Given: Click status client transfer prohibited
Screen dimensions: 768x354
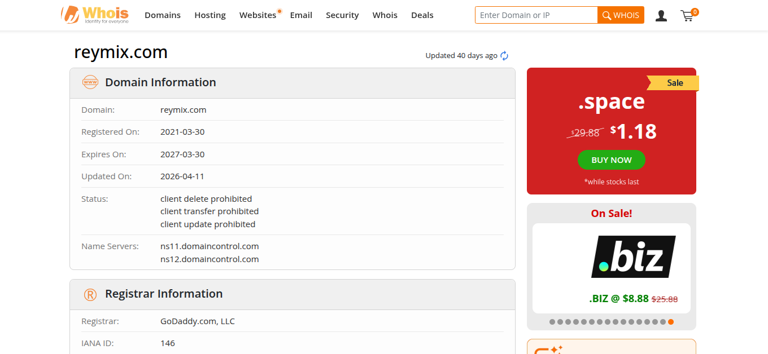Looking at the screenshot, I should pyautogui.click(x=210, y=211).
